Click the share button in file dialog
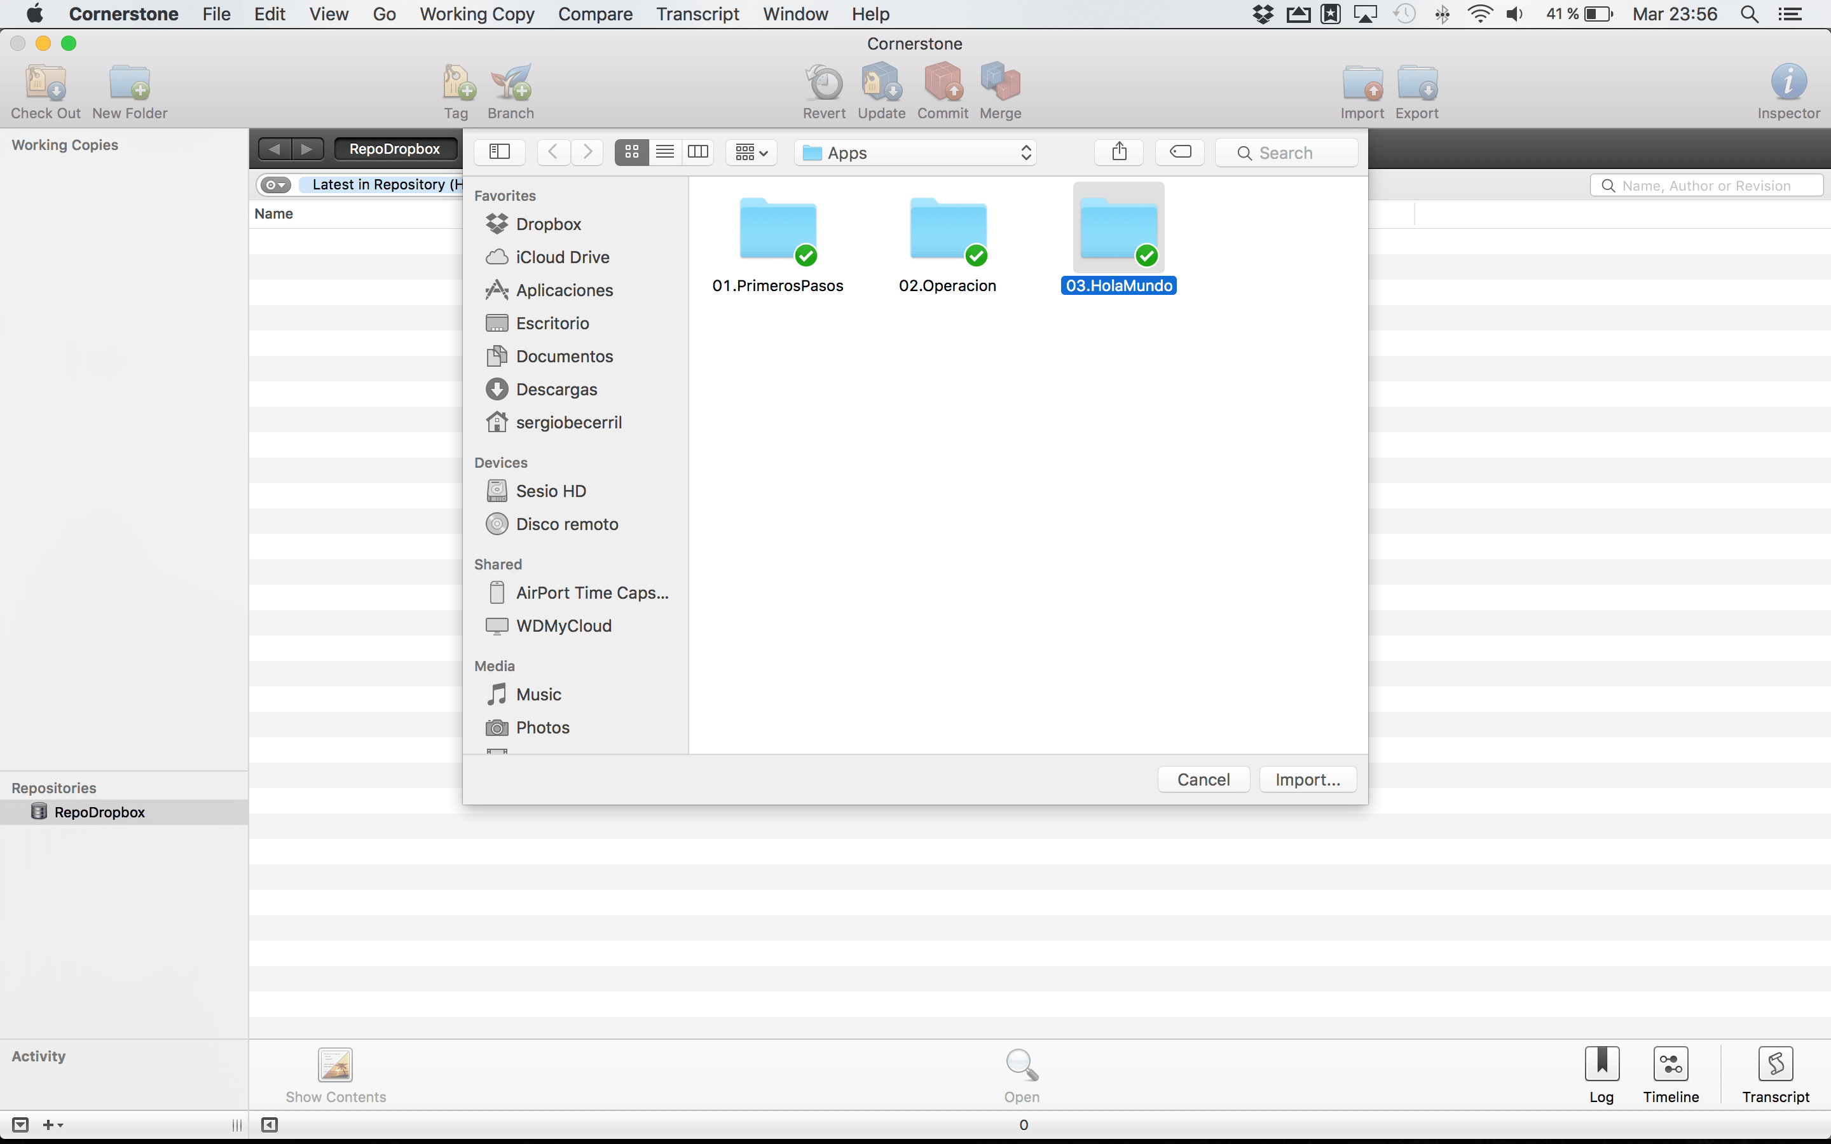The image size is (1831, 1144). tap(1119, 152)
